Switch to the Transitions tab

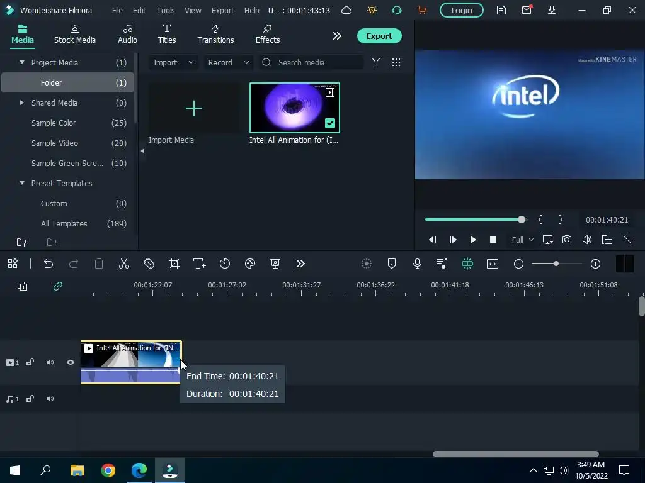[215, 34]
